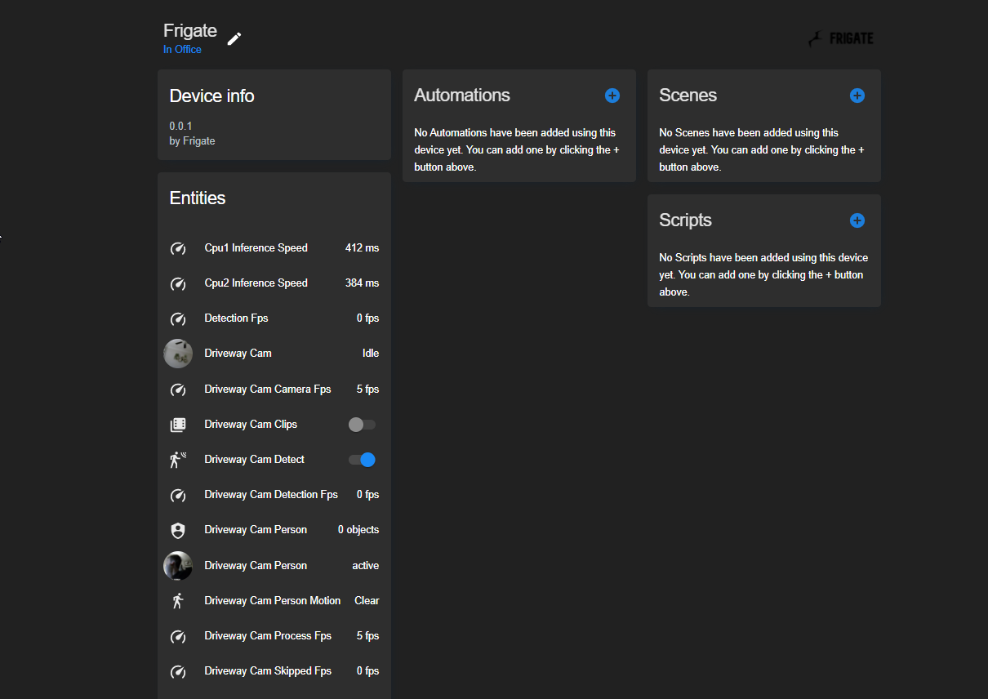Screen dimensions: 988x699
Task: Open Driveway Cam Process Fps entity
Action: [268, 636]
